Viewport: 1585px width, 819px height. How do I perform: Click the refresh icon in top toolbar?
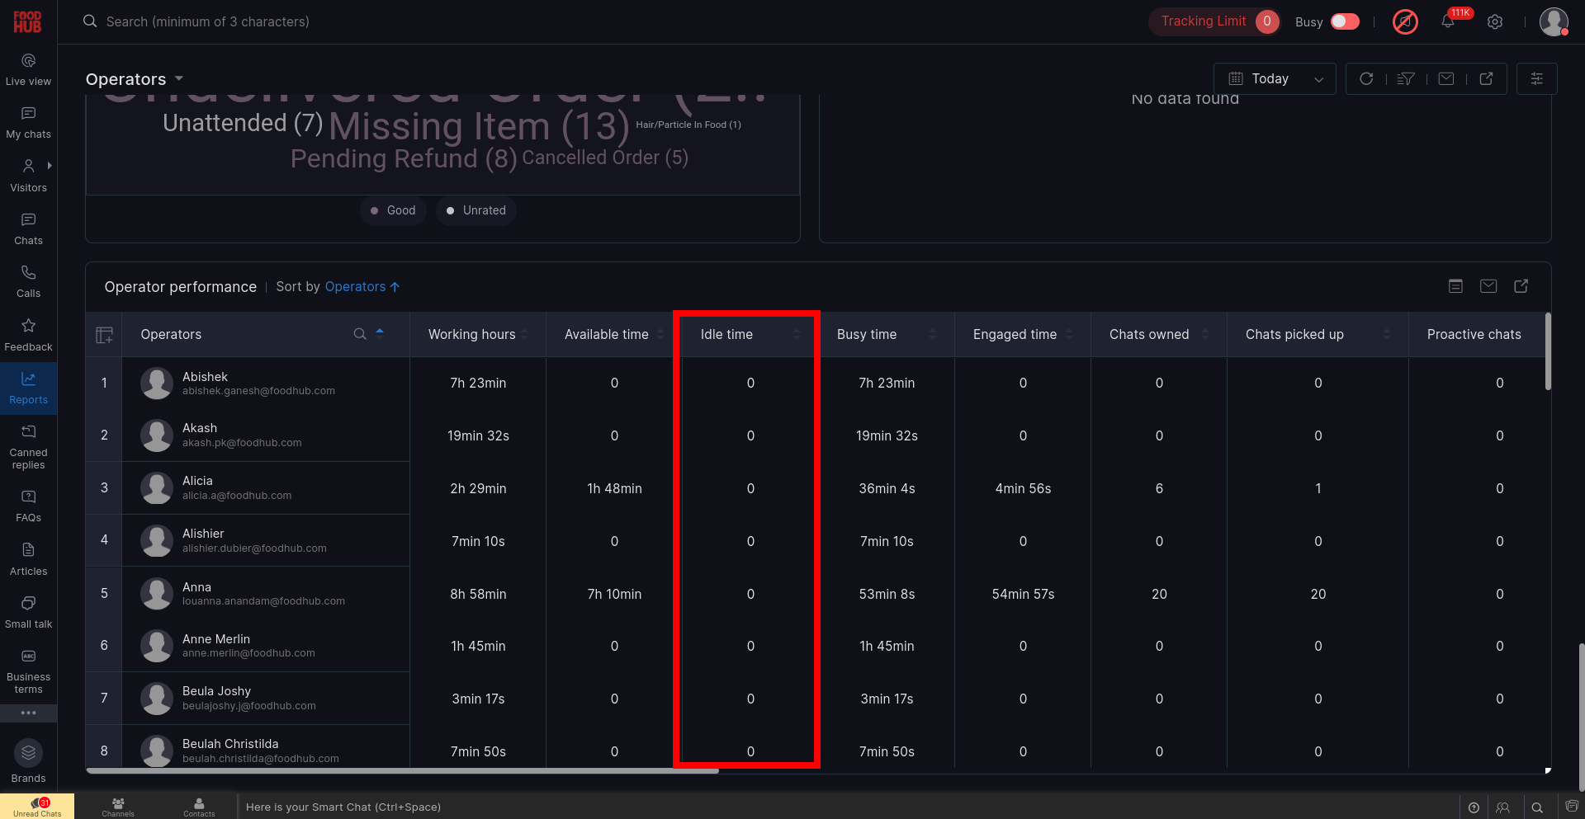coord(1366,79)
